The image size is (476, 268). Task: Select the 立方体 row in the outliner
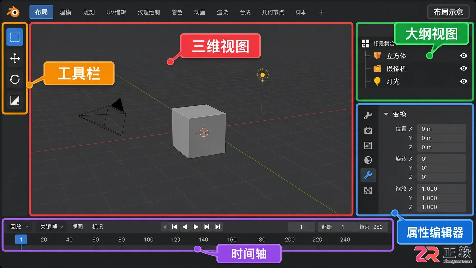pyautogui.click(x=416, y=56)
